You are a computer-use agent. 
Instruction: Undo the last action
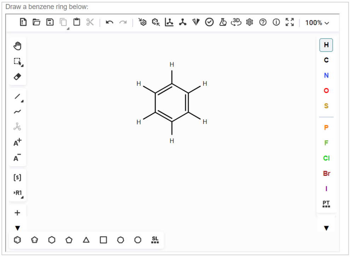coord(110,22)
